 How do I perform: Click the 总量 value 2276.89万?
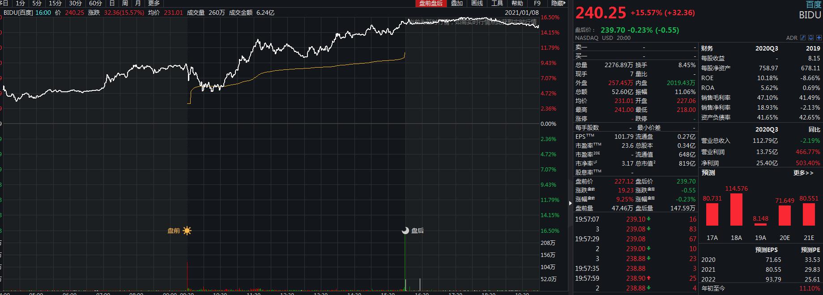[x=619, y=65]
